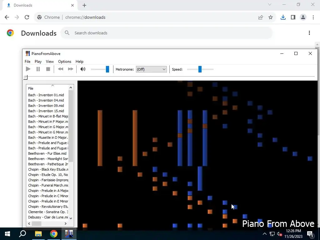Close the Downloads tab
The height and width of the screenshot is (240, 320).
72,5
